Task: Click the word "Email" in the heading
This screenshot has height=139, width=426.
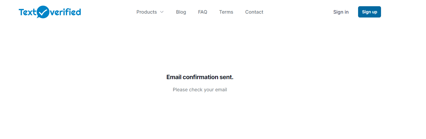Action: 174,77
